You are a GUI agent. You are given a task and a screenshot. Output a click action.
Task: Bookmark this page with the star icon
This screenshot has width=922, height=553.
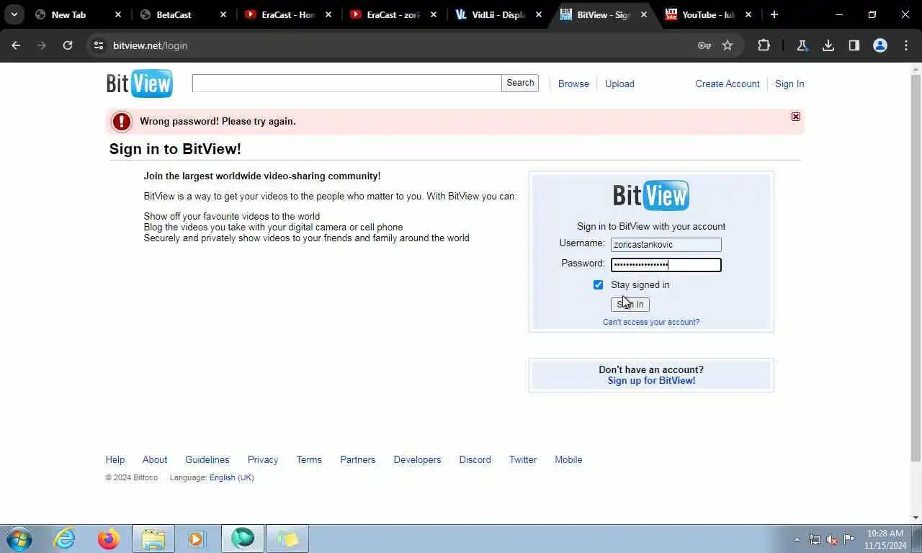coord(728,45)
